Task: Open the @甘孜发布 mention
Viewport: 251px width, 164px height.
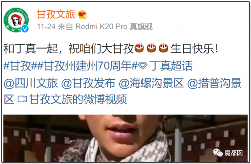Action: click(x=88, y=83)
